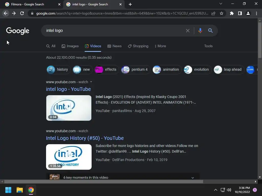Select the pentium 4 suggestion chip

click(x=136, y=69)
